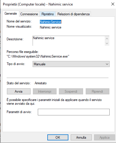Click inside the Descrizione text box
Viewport: 116px width, 143px height.
point(69,41)
